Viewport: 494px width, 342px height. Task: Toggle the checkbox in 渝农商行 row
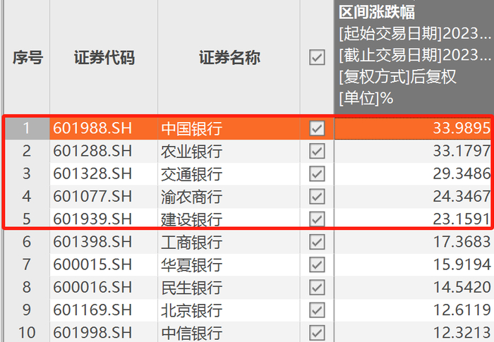click(317, 196)
